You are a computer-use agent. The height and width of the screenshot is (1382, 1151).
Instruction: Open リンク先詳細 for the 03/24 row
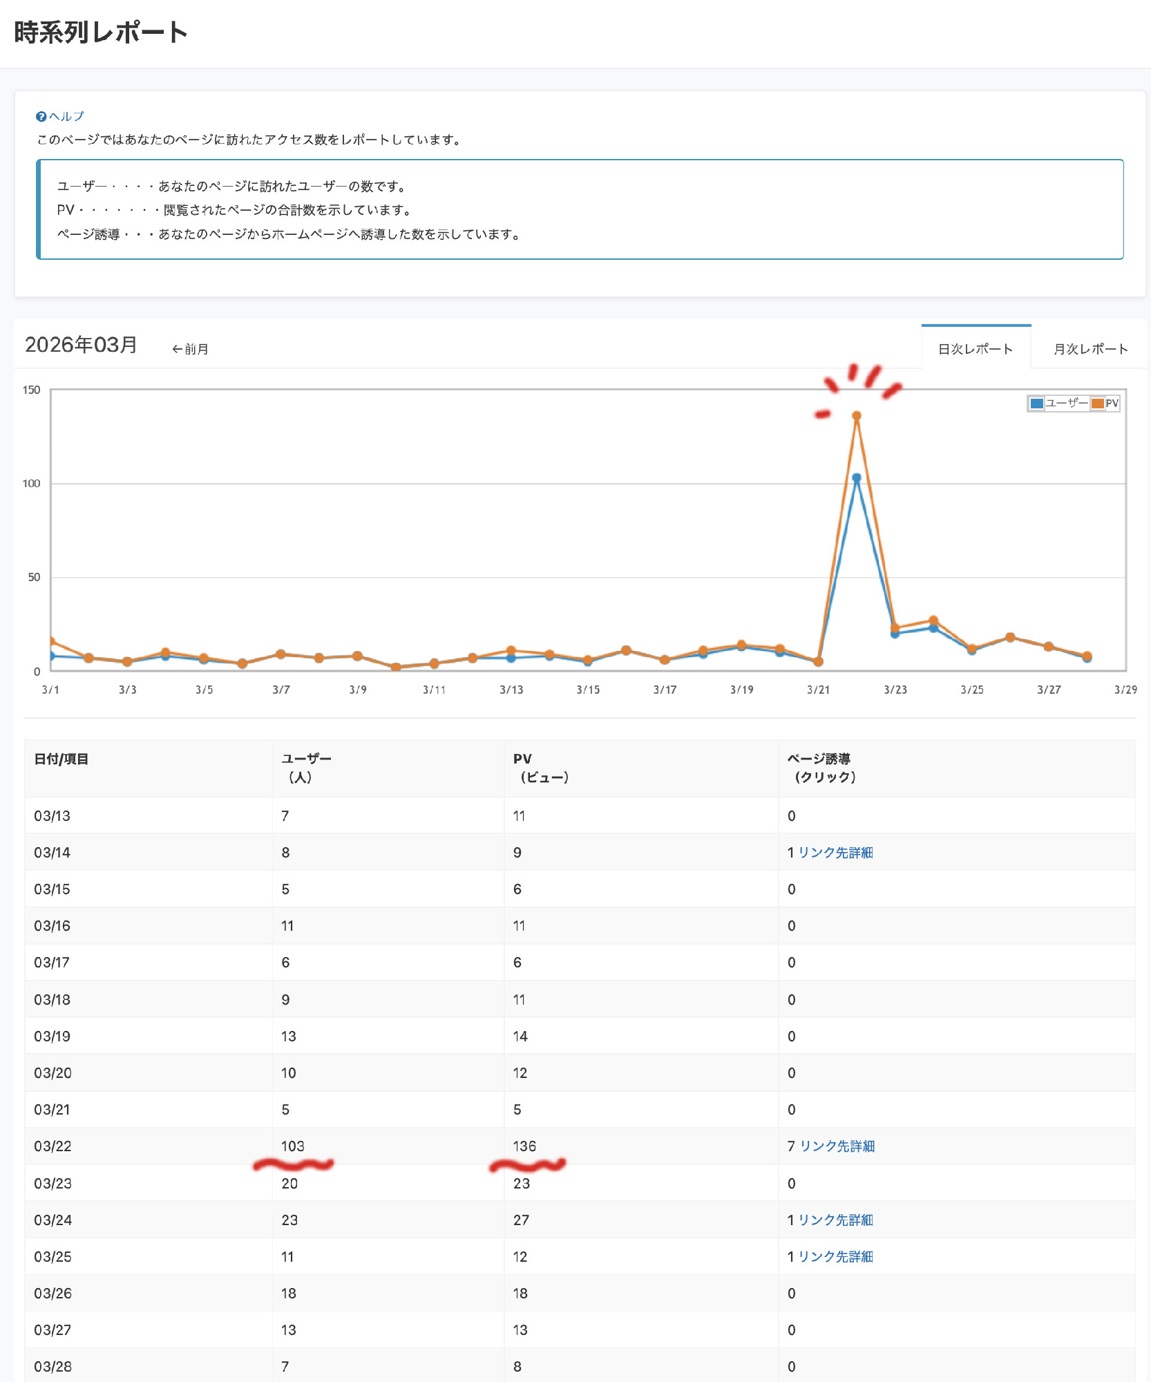point(835,1220)
